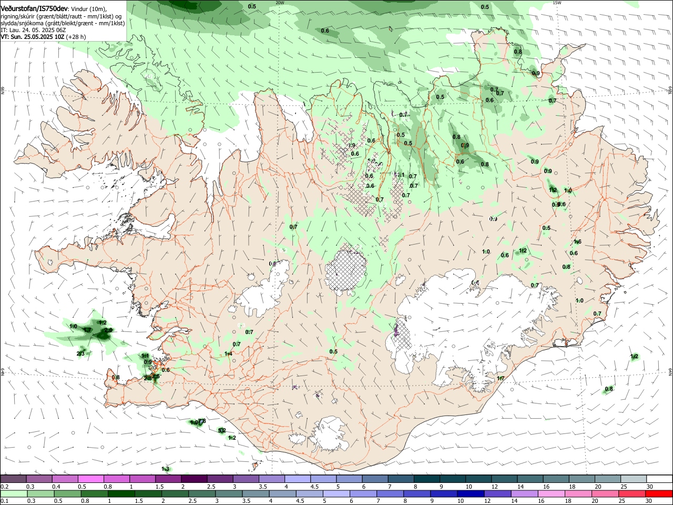Select the lower-row deep blue swatch labeled 10
Screen dimensions: 673x505
471,494
